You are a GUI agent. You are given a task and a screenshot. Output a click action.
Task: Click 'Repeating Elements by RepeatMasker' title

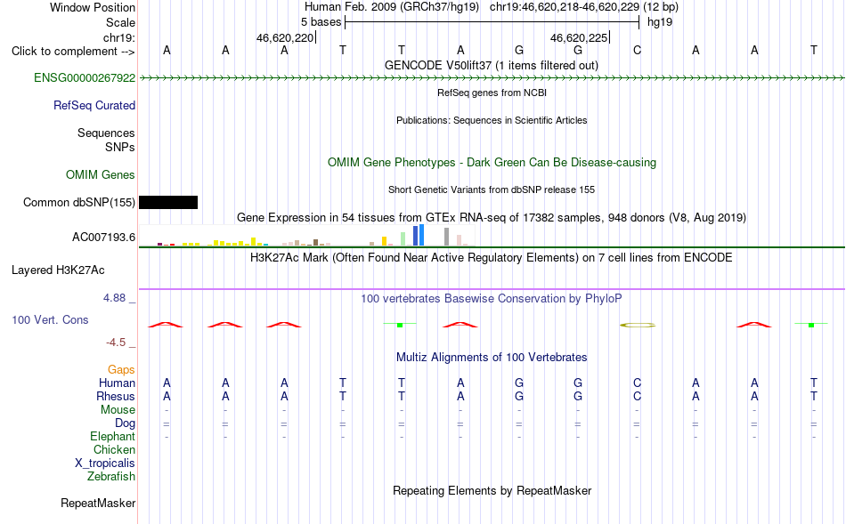(x=492, y=490)
